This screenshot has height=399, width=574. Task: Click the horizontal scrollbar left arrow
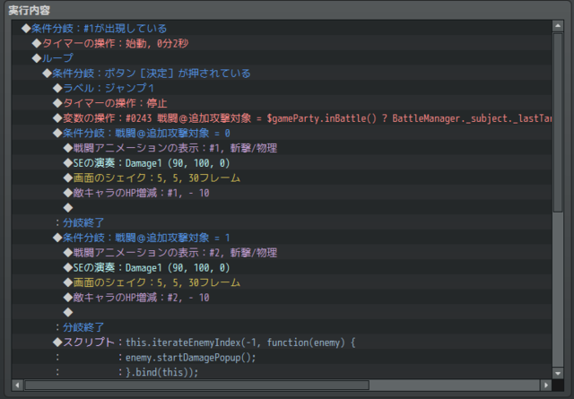click(x=17, y=385)
